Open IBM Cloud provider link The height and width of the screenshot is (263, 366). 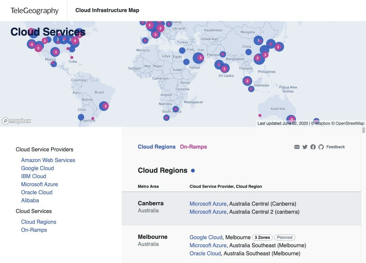34,176
